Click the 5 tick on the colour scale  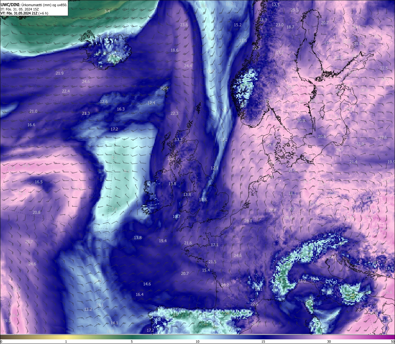(132, 342)
